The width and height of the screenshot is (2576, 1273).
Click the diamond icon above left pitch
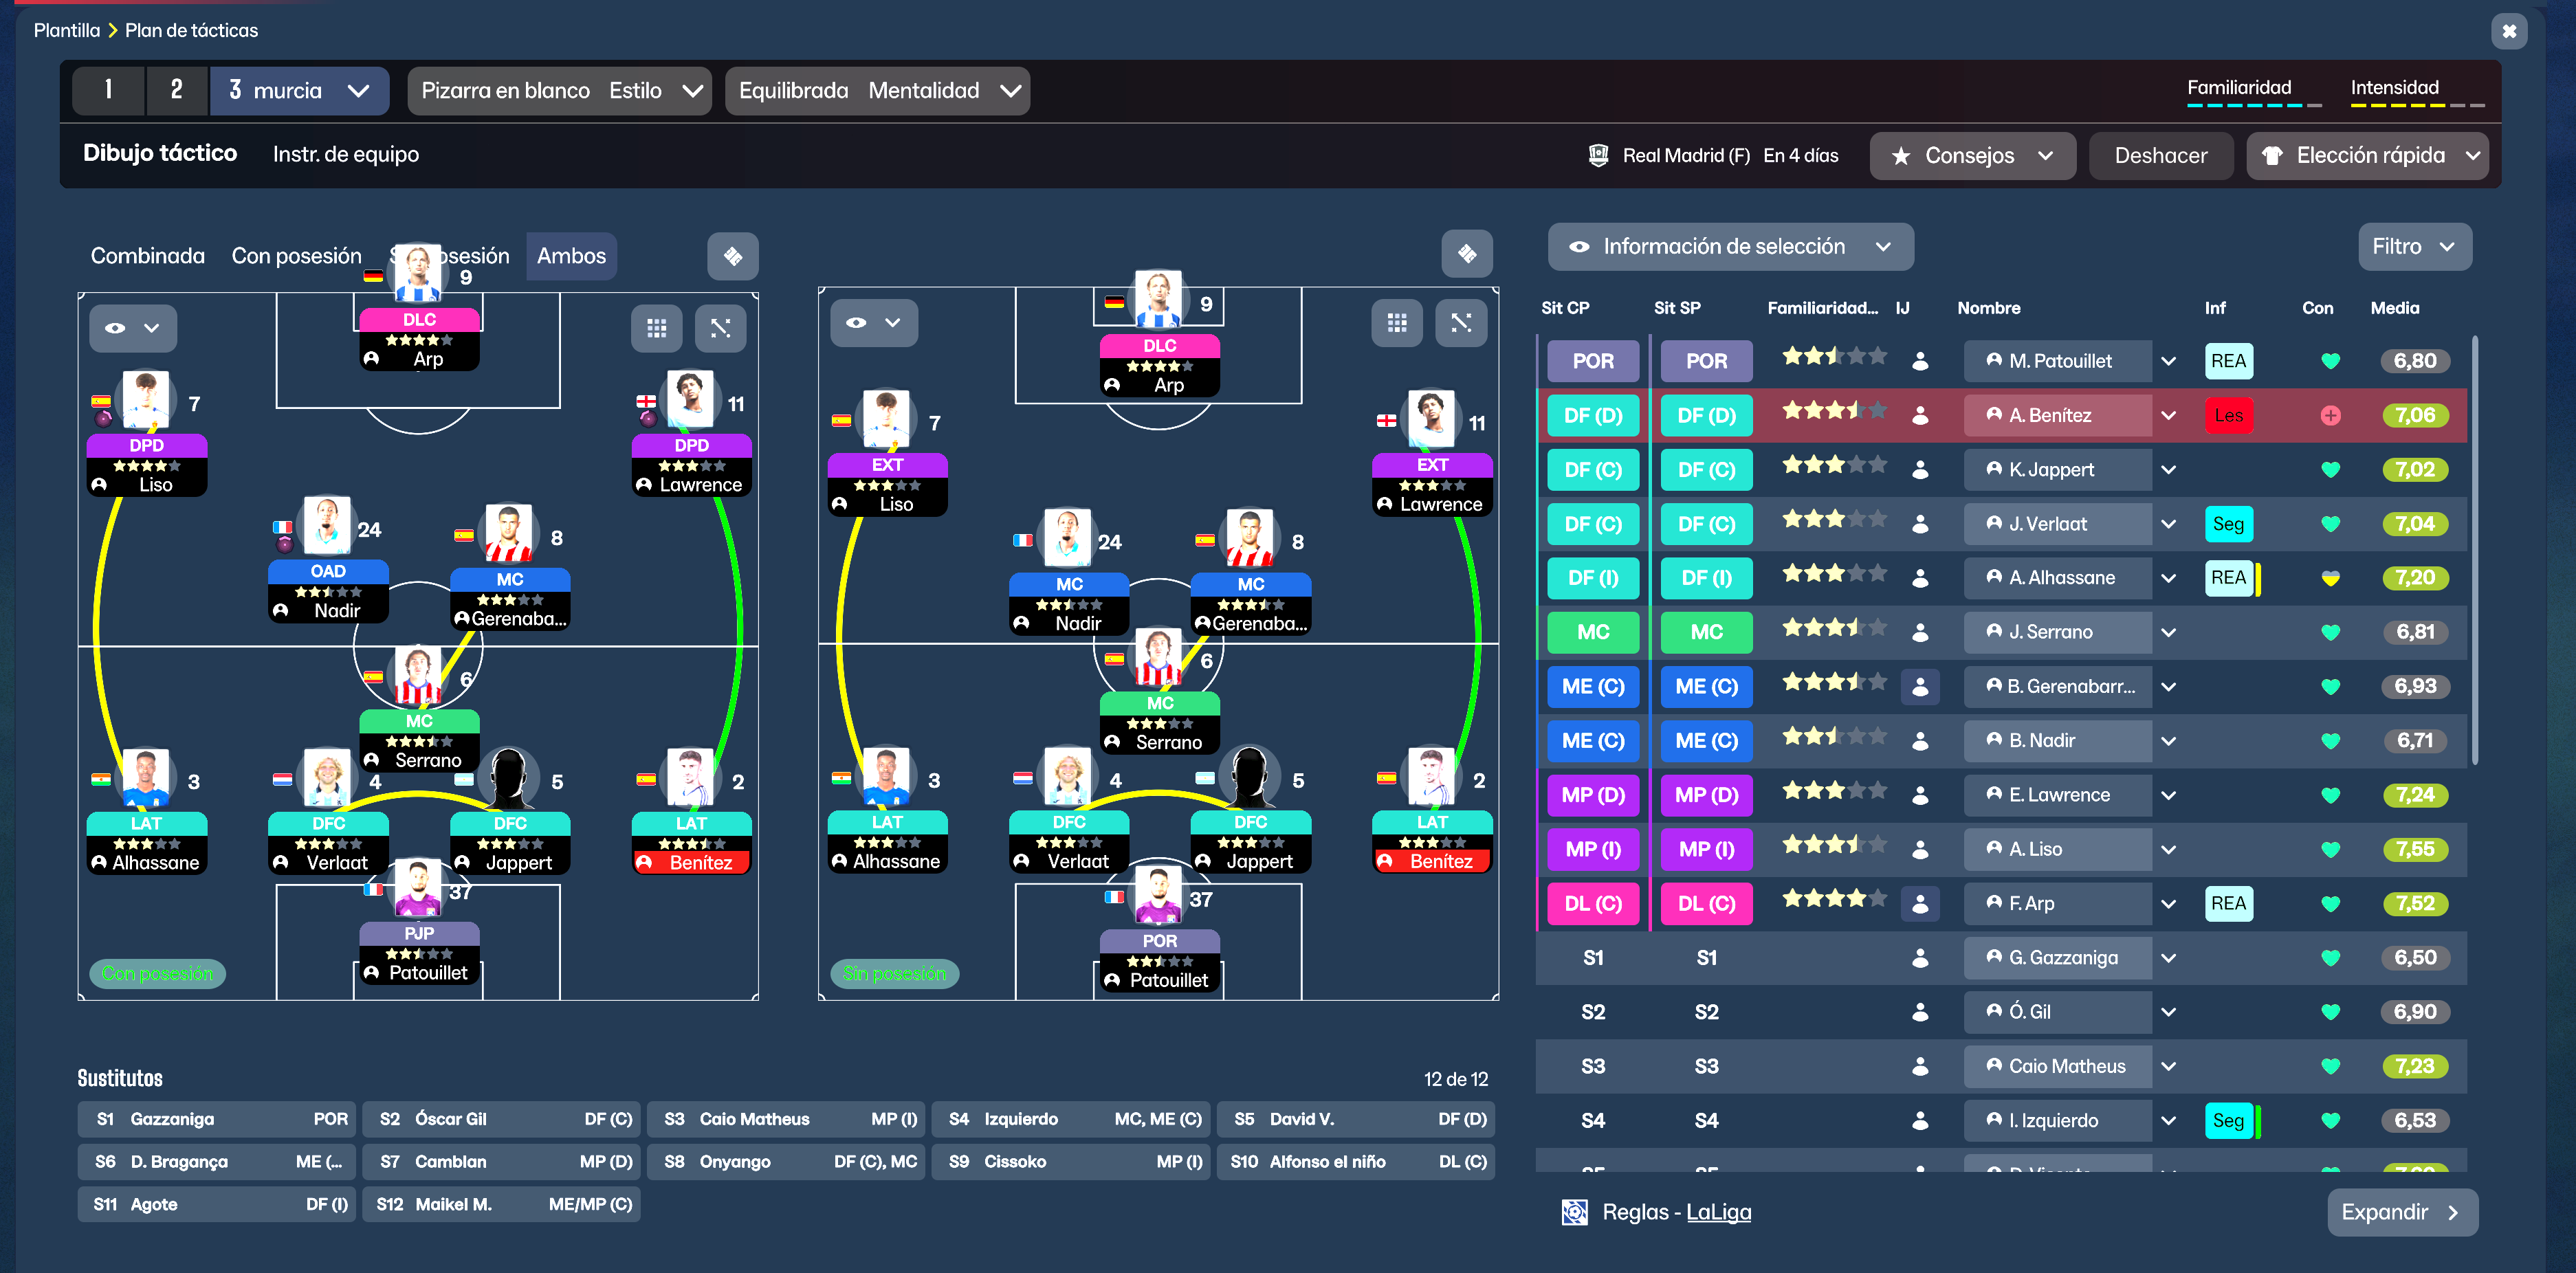732,256
